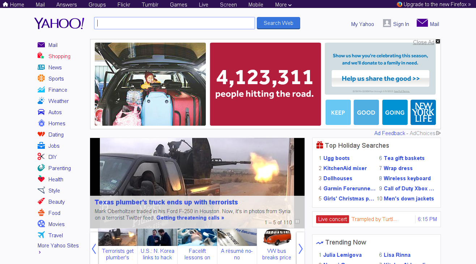Click the AdChoices triangle icon
Screen dimensions: 476x264
[x=439, y=133]
